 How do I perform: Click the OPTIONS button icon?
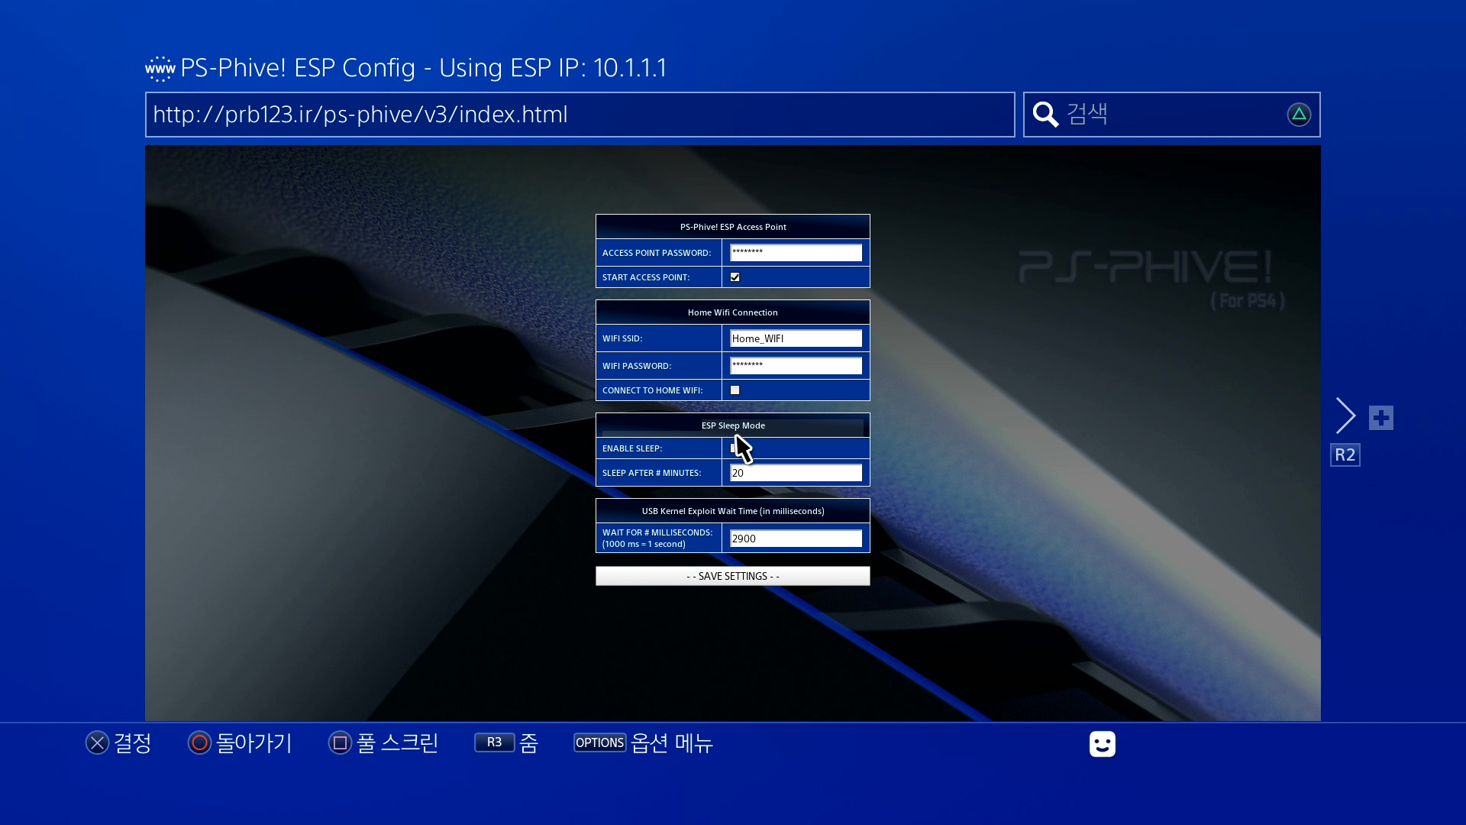(x=600, y=742)
